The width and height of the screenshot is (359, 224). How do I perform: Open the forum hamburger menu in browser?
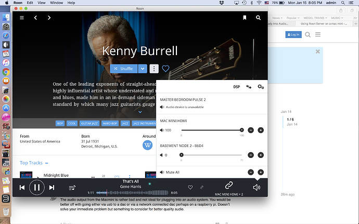coord(318,34)
